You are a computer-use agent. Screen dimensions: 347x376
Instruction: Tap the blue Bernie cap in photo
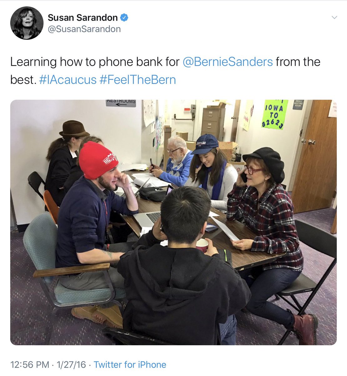pos(204,144)
